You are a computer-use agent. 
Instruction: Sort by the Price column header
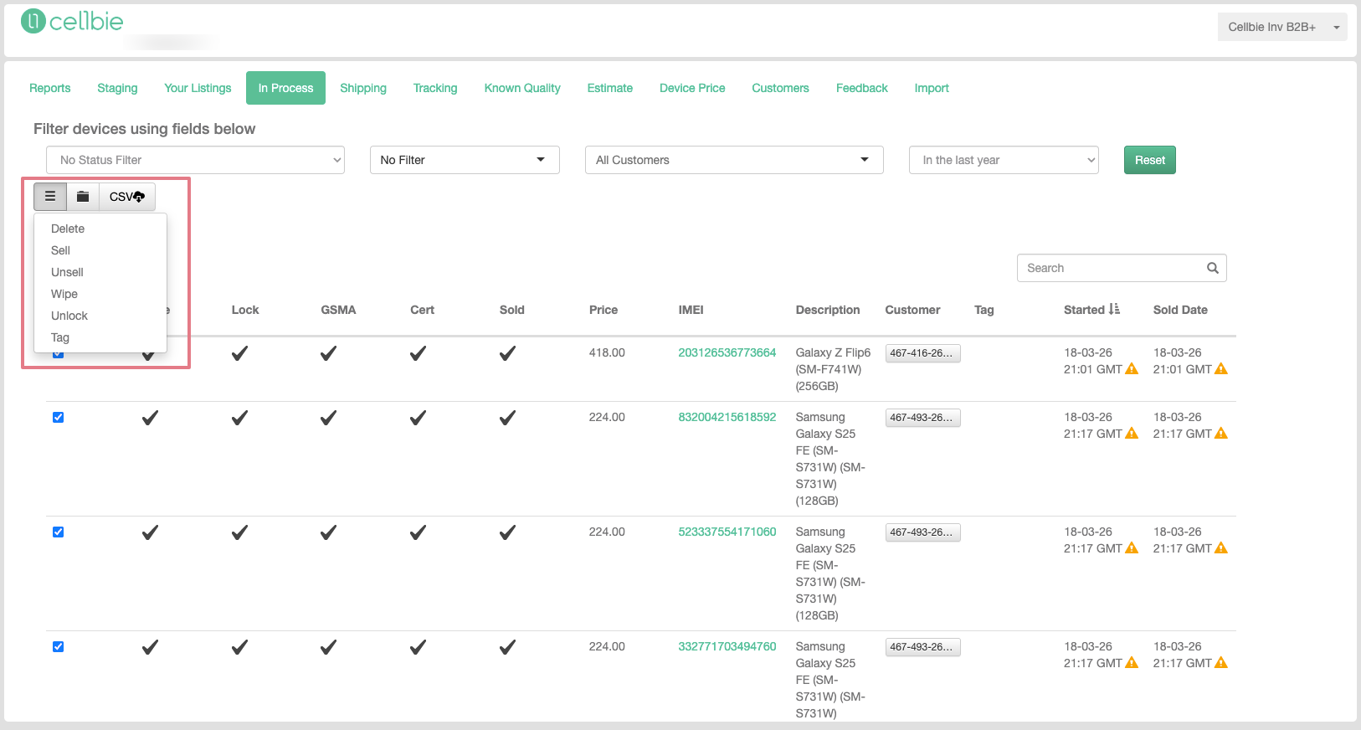point(603,310)
